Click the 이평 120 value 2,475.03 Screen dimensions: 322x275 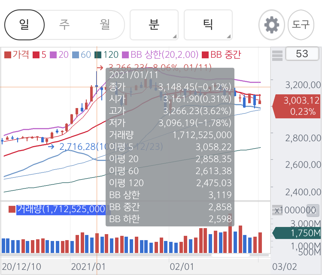214,183
